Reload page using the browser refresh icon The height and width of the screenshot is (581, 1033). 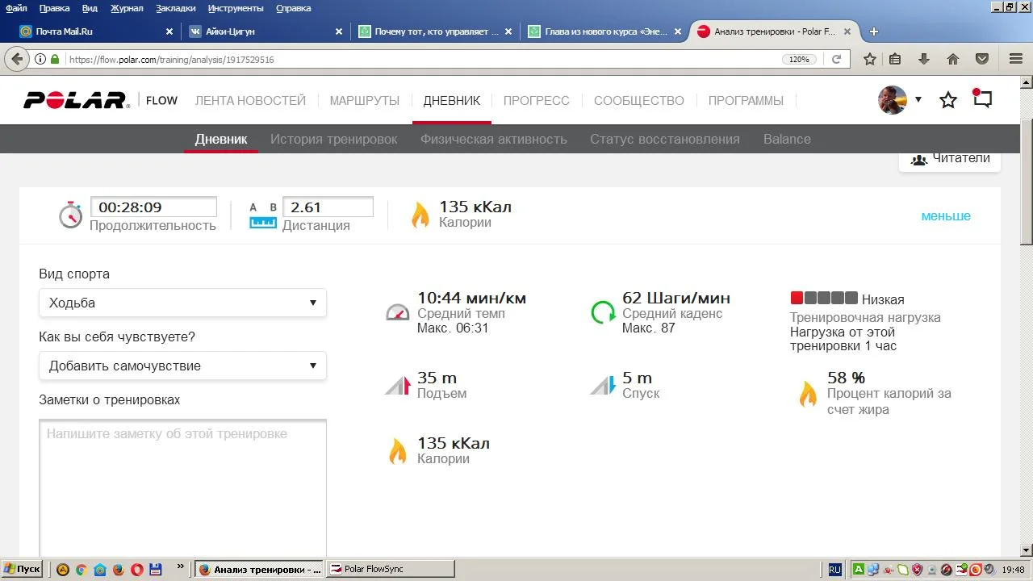837,59
